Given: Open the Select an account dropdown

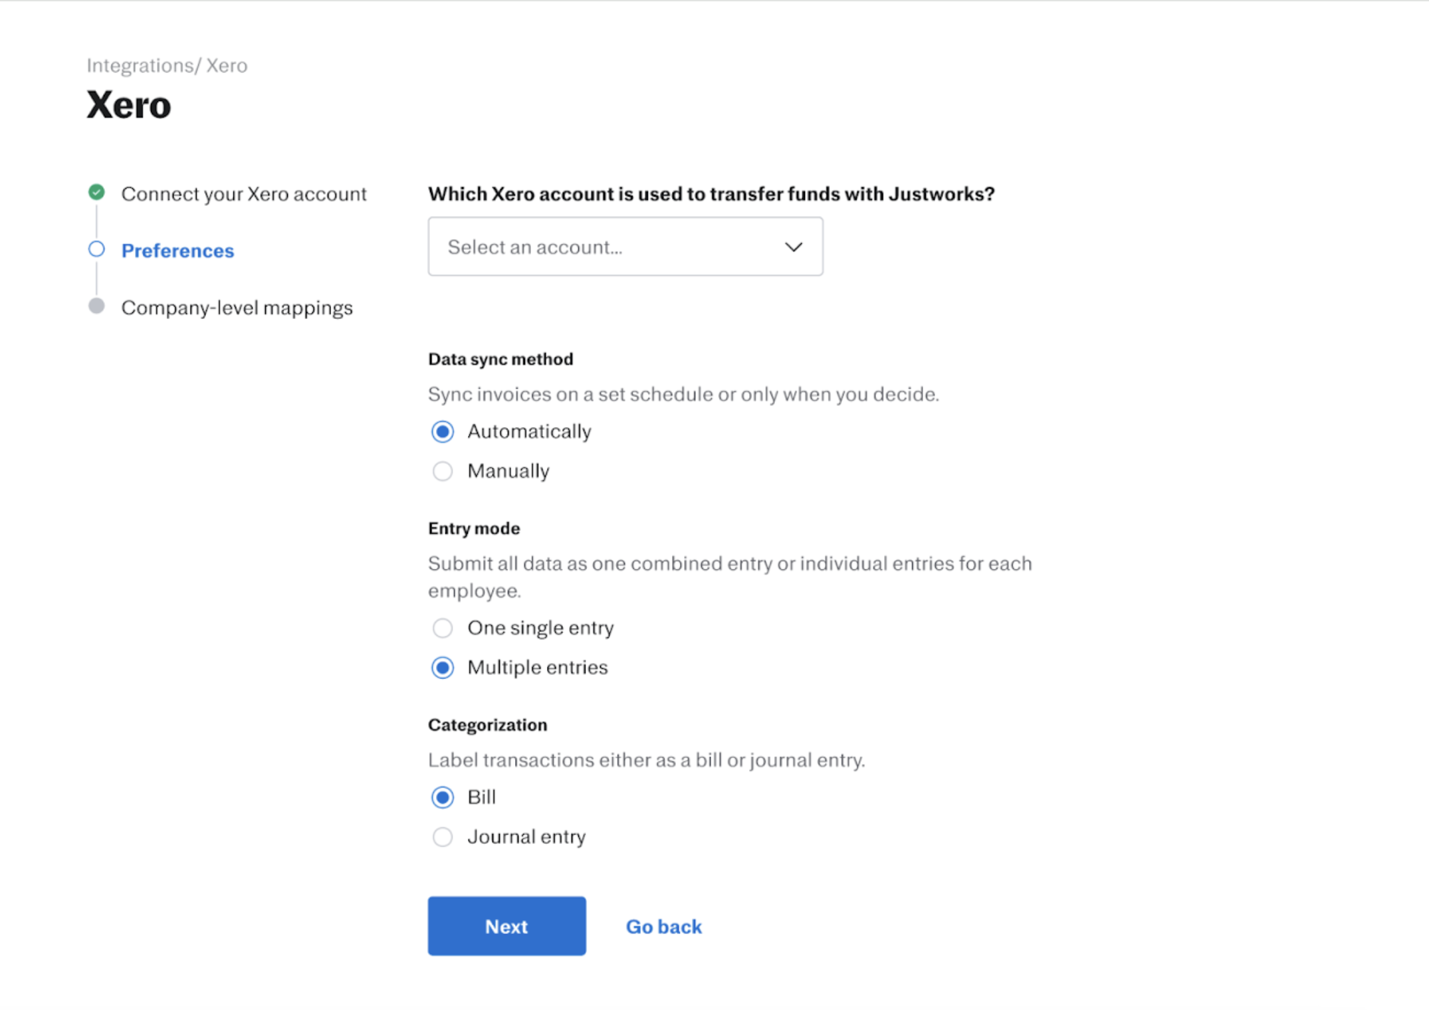Looking at the screenshot, I should [x=625, y=247].
